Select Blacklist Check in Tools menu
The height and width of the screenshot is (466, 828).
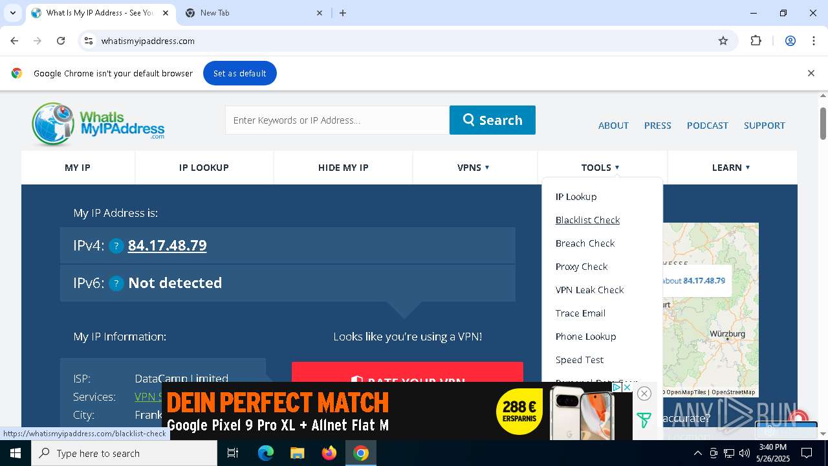[587, 220]
